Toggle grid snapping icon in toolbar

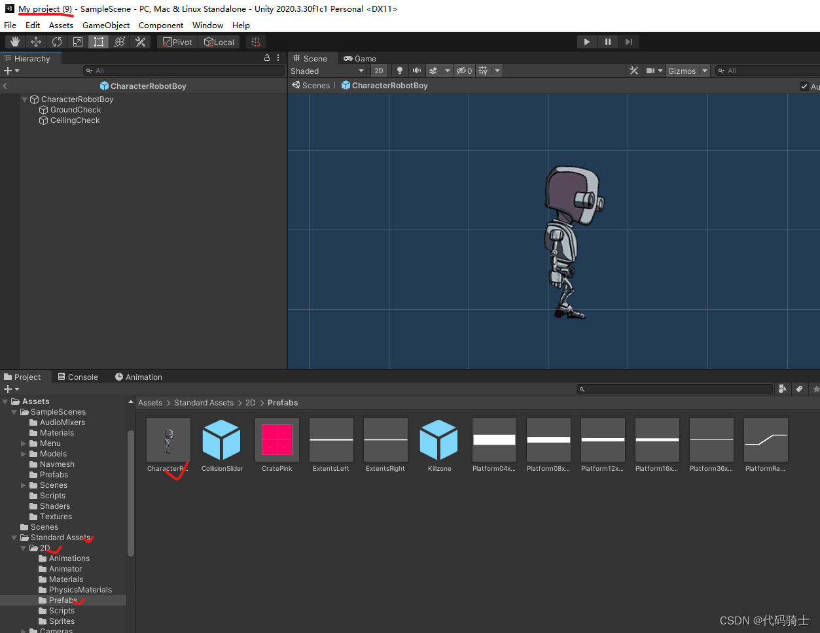pos(256,42)
